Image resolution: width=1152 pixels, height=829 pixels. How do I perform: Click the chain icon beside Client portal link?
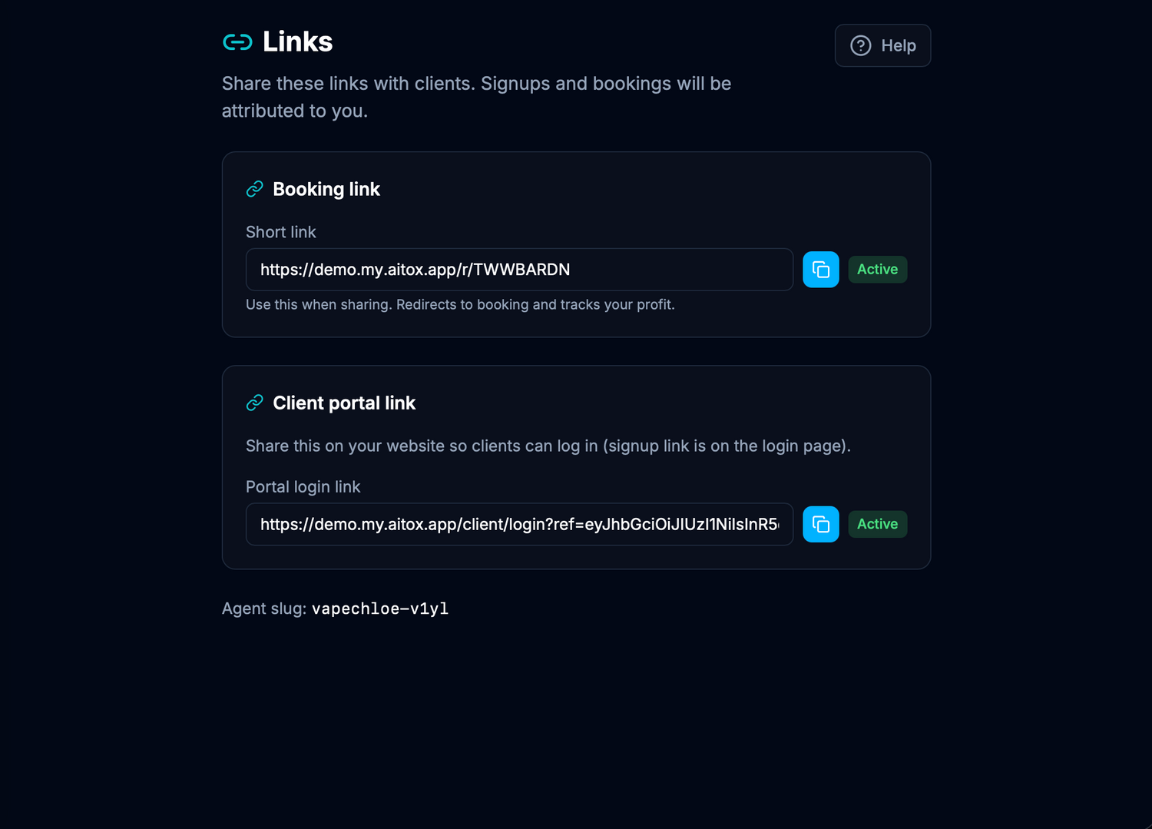255,403
